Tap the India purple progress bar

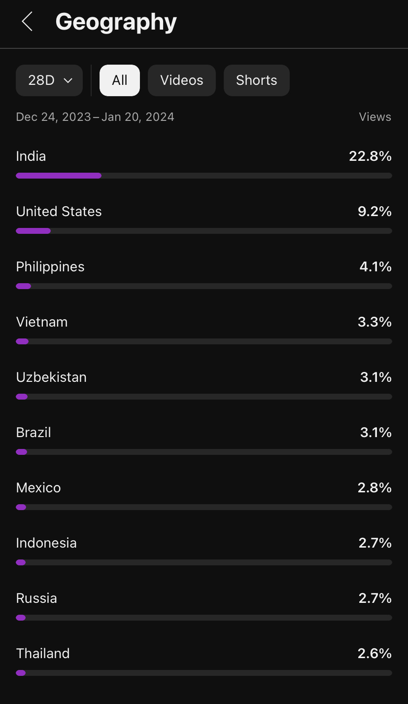(x=204, y=176)
